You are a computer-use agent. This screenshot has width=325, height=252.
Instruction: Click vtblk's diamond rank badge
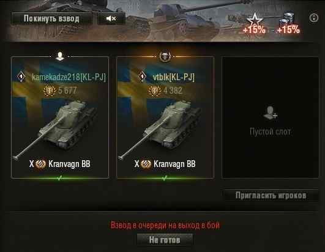[x=142, y=76]
